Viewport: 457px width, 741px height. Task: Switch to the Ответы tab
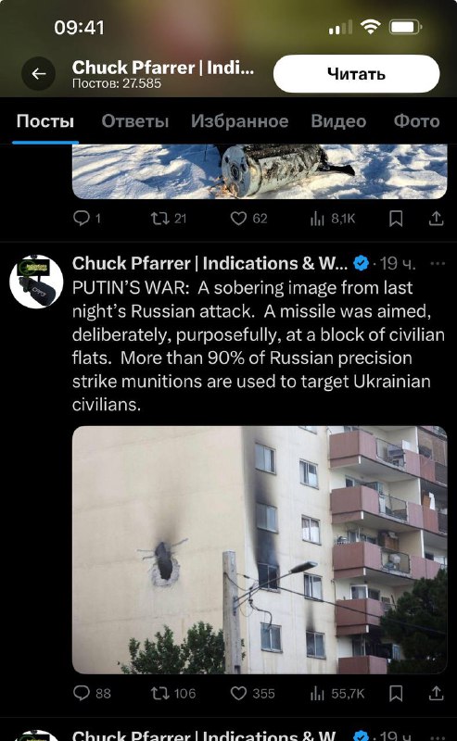[x=134, y=121]
